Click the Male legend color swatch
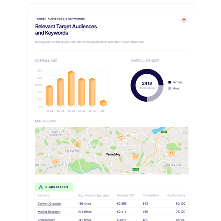This screenshot has width=221, height=221. (170, 88)
